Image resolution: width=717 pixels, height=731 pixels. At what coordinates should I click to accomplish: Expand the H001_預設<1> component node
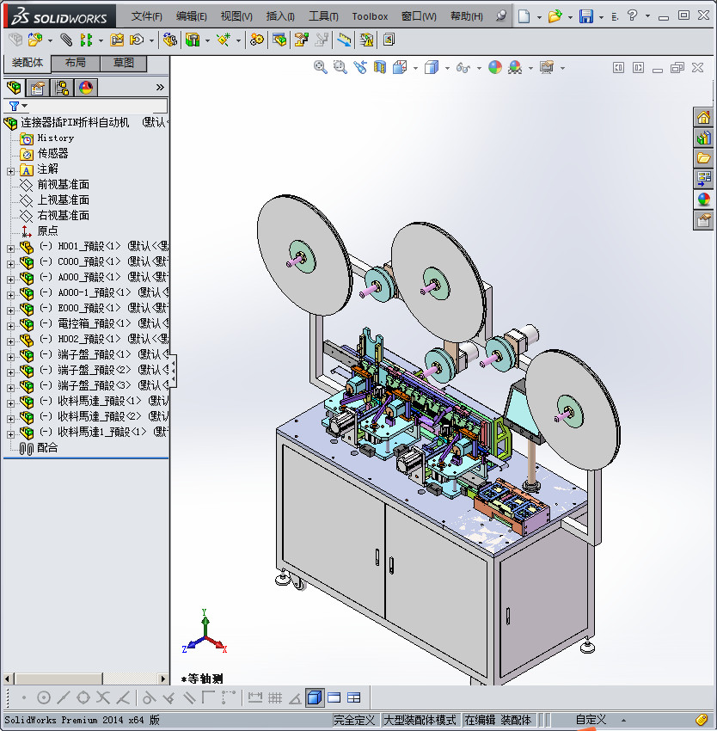point(10,249)
